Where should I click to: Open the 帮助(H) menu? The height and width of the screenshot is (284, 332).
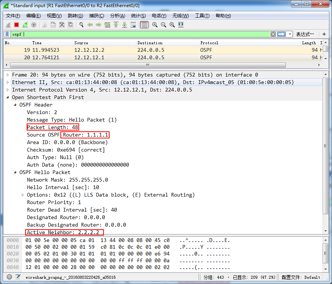tap(223, 16)
